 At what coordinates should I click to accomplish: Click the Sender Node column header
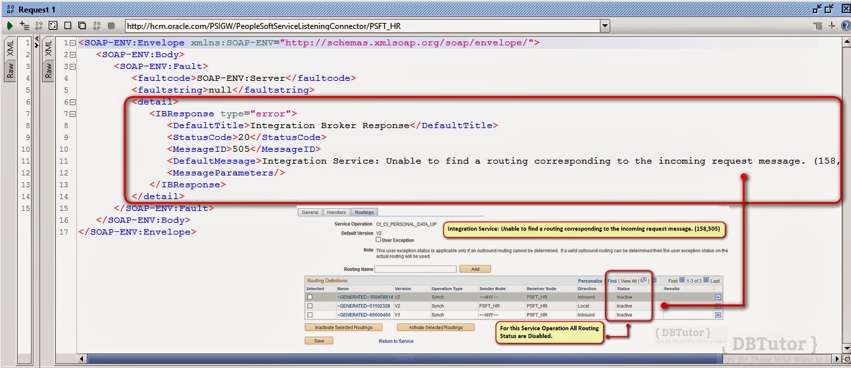493,288
